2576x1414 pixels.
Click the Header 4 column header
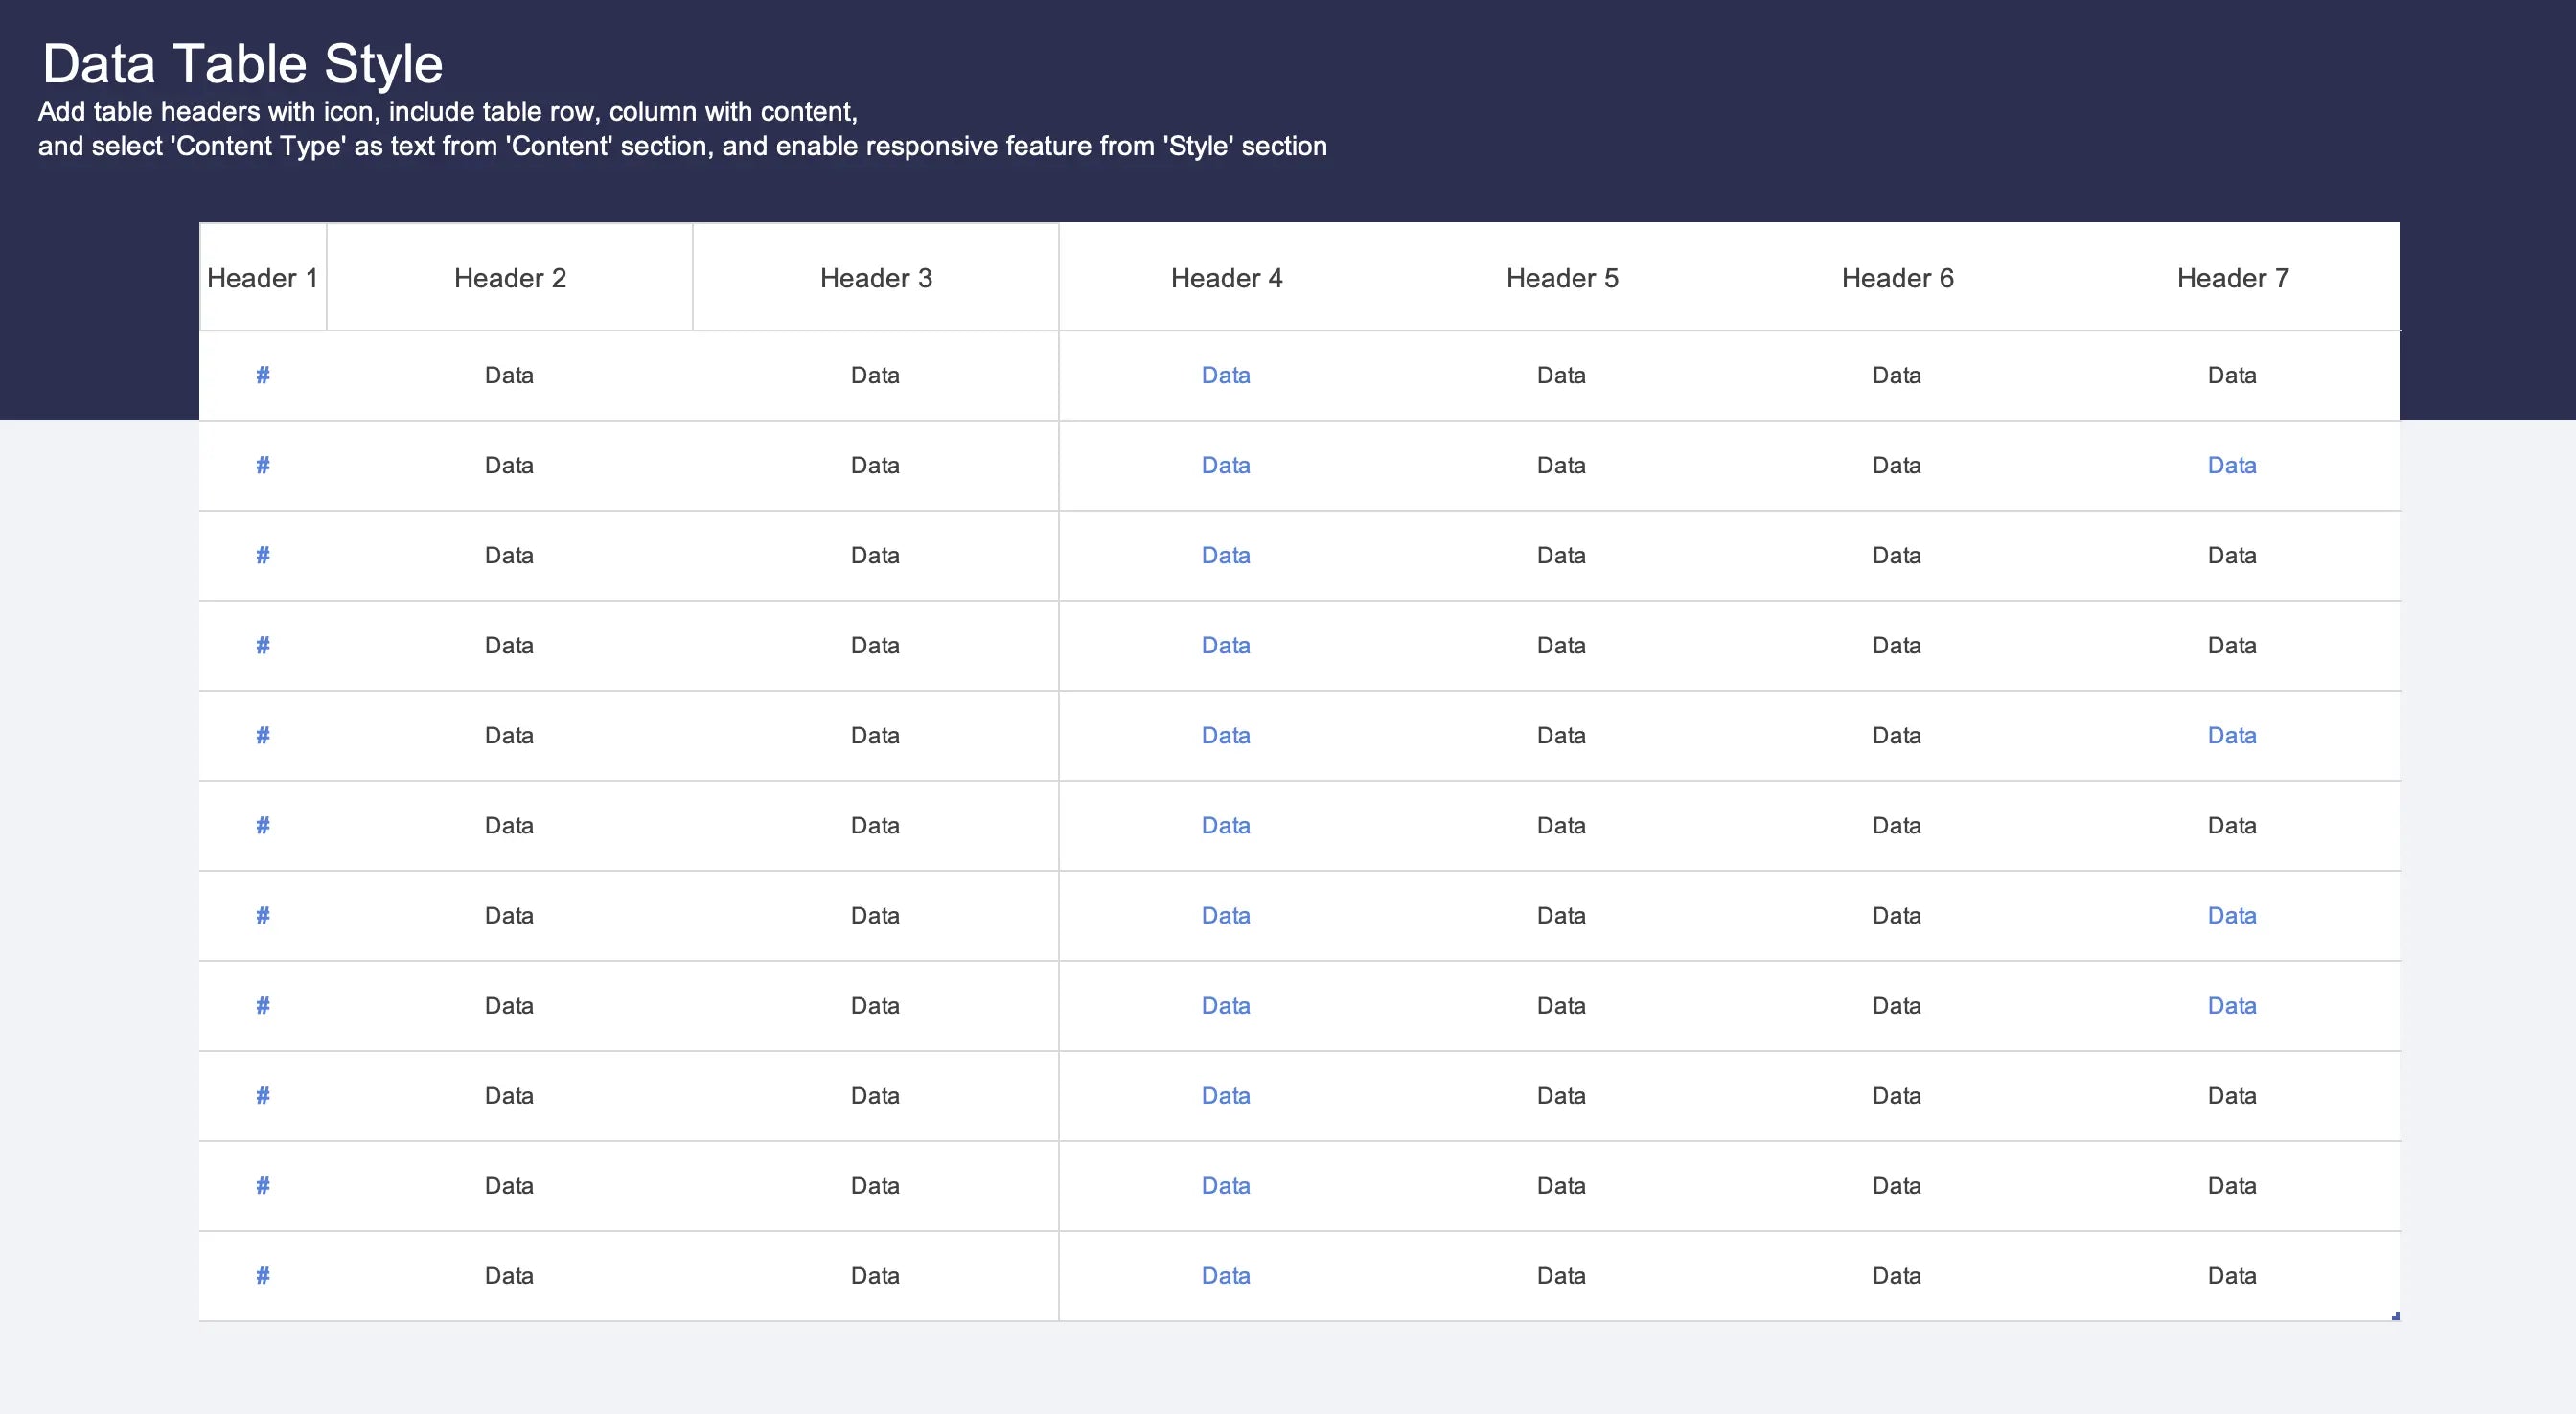point(1226,278)
